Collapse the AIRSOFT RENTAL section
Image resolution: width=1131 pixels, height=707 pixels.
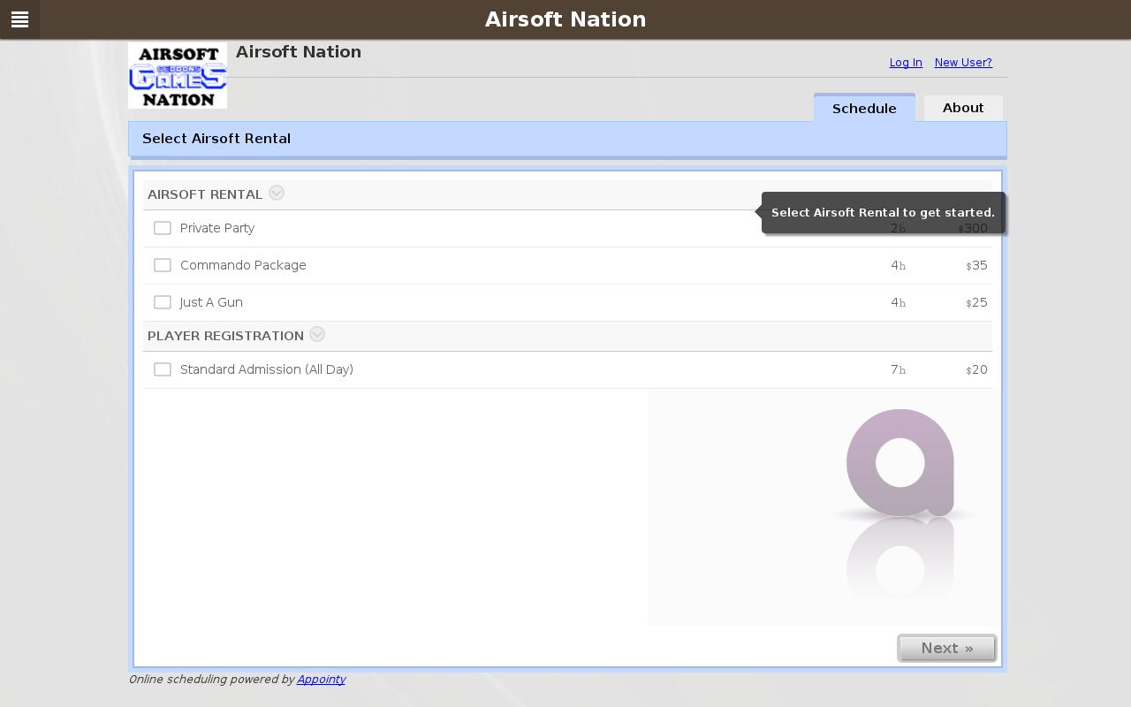(277, 193)
